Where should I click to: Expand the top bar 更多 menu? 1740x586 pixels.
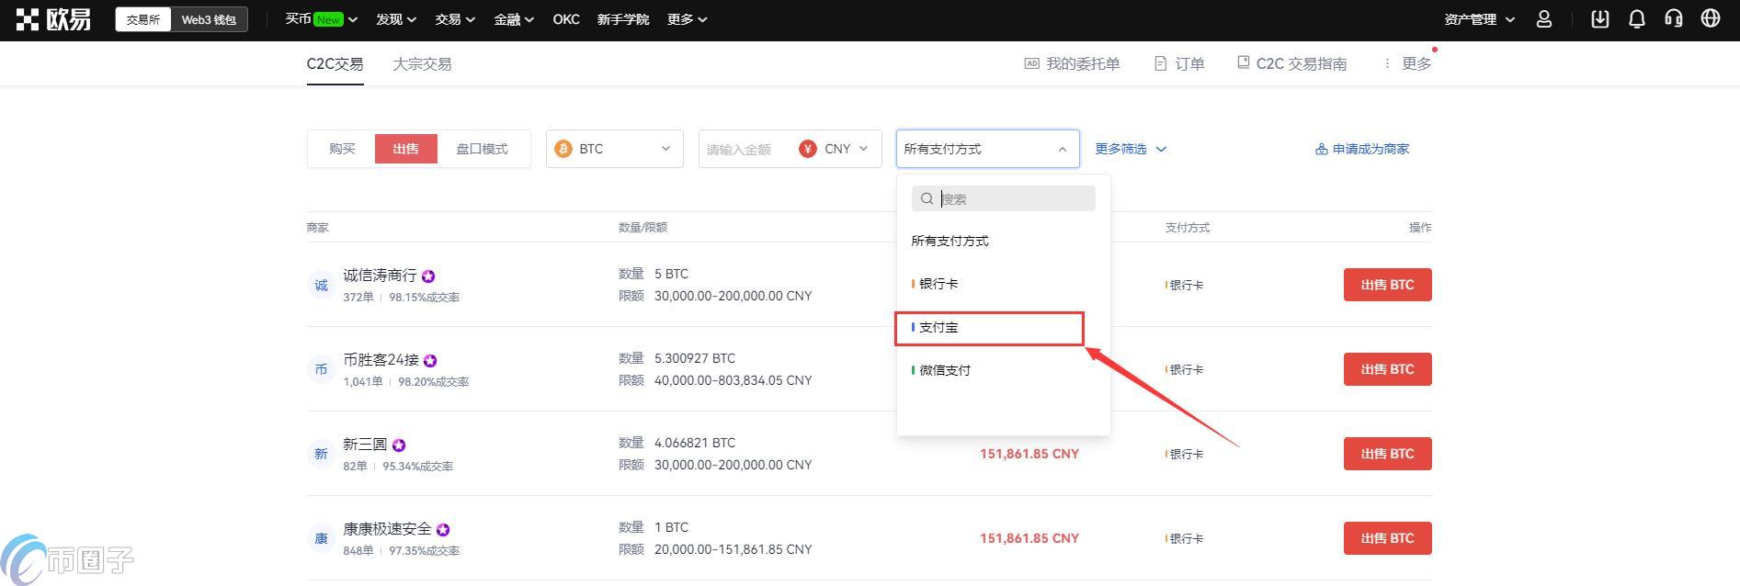pos(688,19)
